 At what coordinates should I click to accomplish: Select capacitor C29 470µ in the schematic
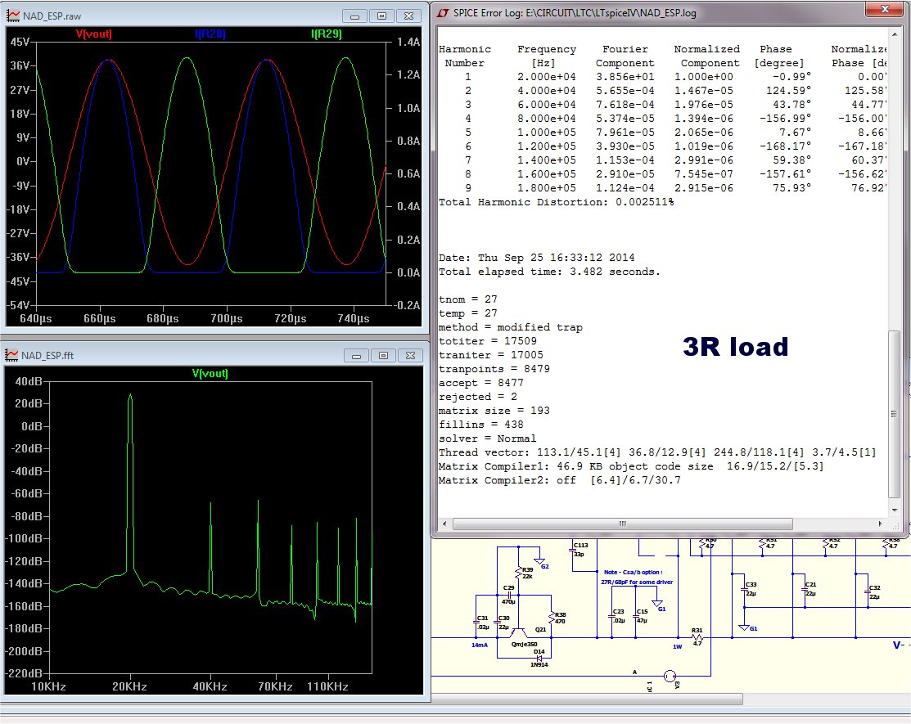(508, 595)
